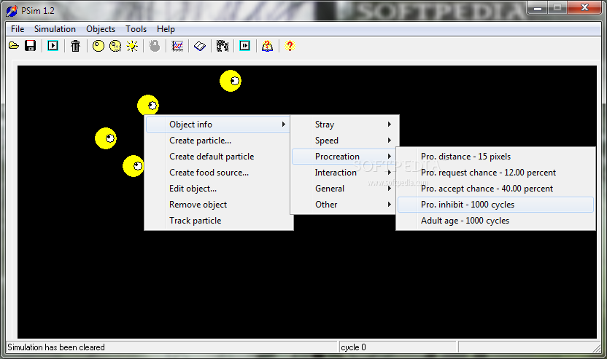
Task: Click the red question mark about icon
Action: pos(290,46)
